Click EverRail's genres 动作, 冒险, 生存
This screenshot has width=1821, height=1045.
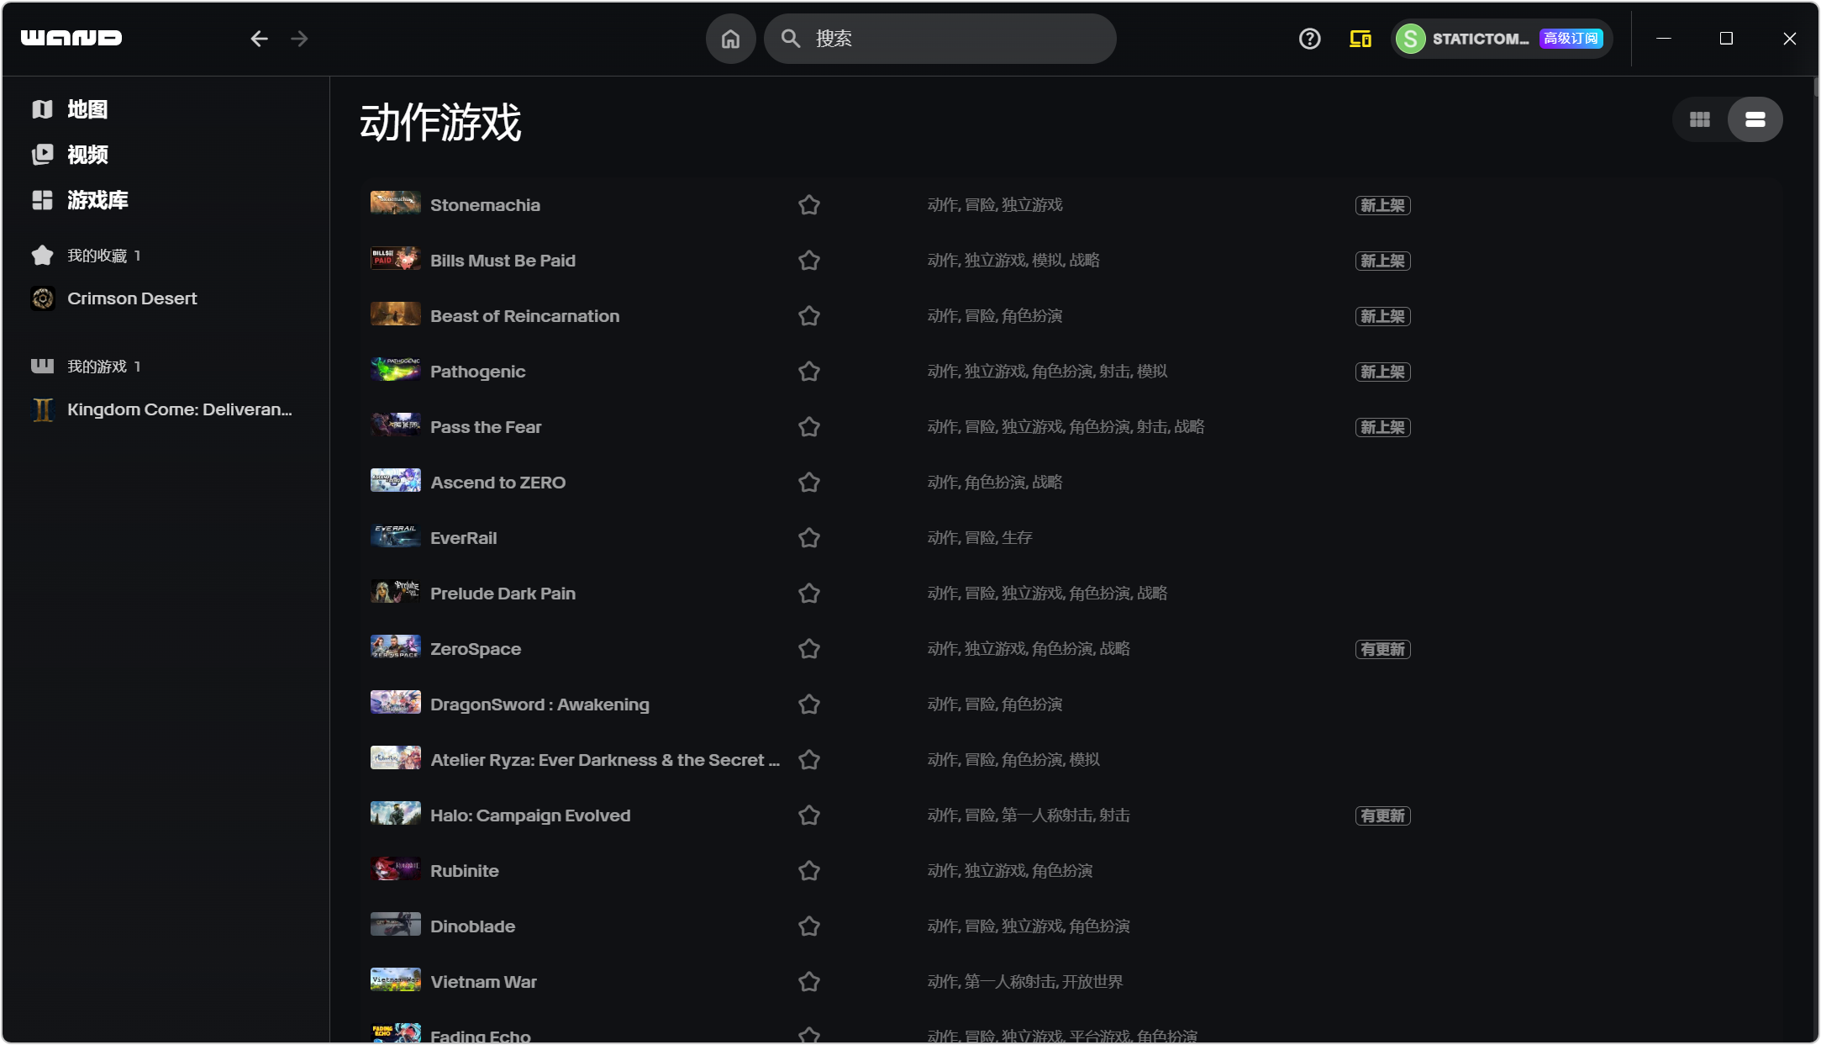[x=980, y=538]
